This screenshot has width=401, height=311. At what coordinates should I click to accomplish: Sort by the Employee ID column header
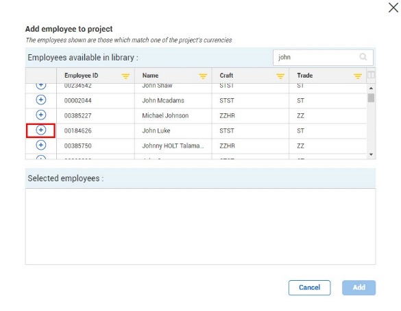coord(82,76)
